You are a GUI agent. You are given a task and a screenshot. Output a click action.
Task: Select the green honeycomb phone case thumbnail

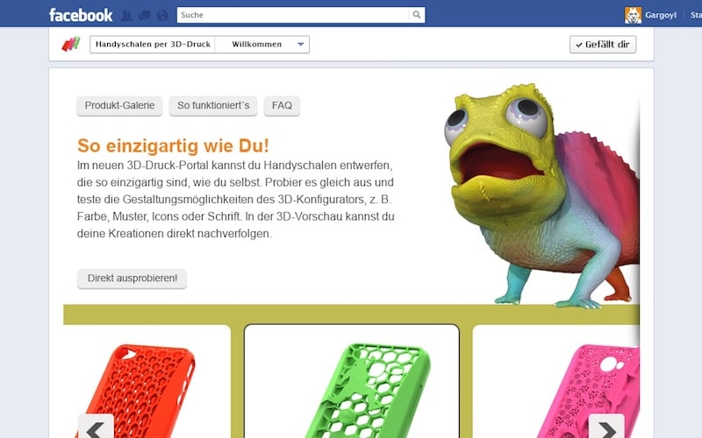(x=352, y=381)
